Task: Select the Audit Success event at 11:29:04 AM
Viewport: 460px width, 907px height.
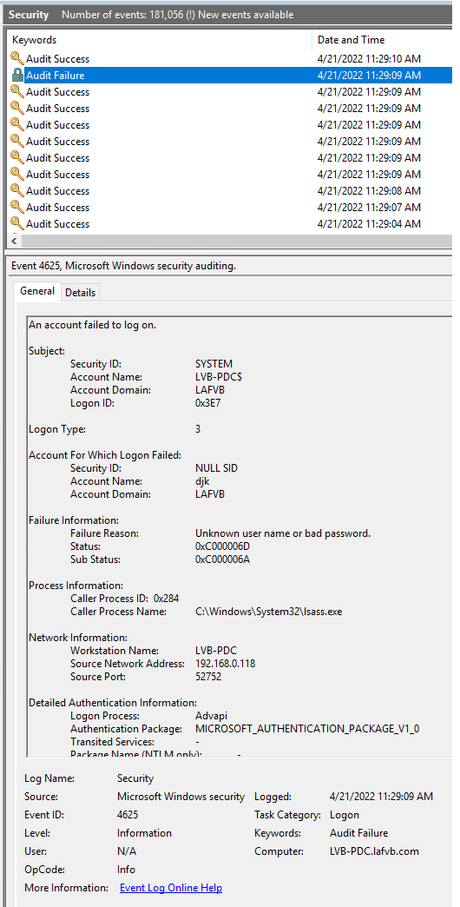Action: point(231,224)
